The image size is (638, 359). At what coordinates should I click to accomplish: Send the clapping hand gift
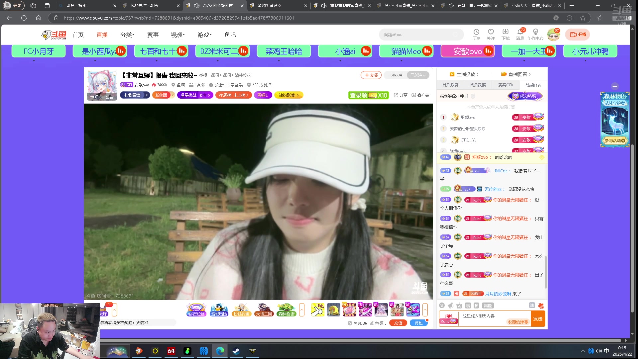(318, 310)
